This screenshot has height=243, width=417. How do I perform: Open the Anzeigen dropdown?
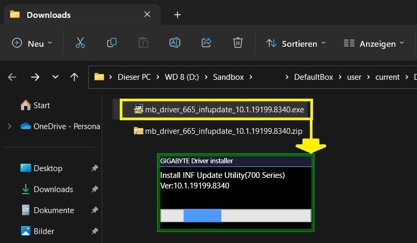pyautogui.click(x=373, y=44)
